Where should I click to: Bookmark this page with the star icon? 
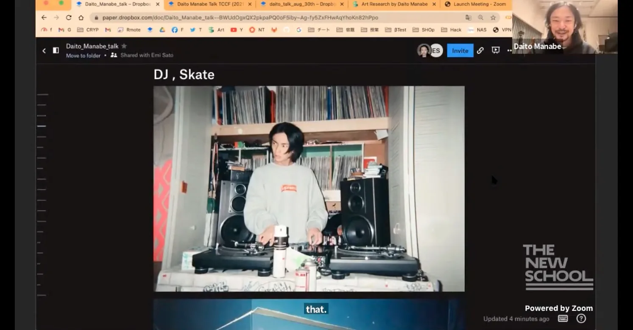493,17
